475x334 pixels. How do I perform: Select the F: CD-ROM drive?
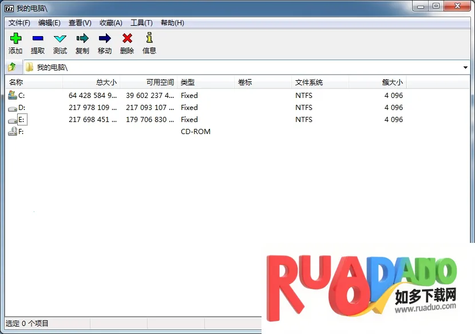pos(21,132)
